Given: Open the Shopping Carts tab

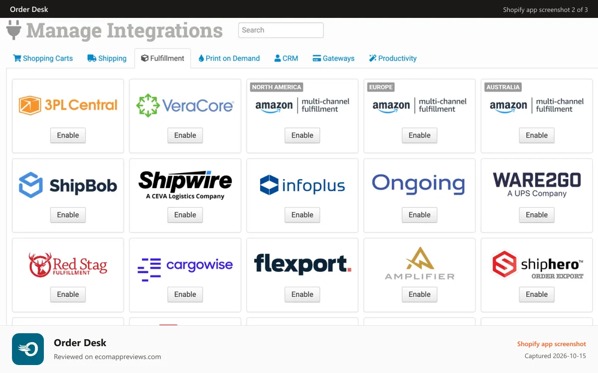Looking at the screenshot, I should (x=43, y=58).
